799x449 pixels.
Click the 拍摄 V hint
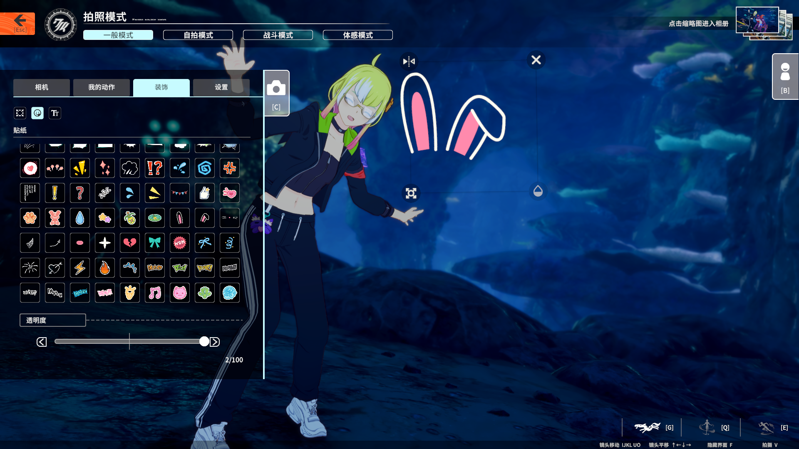click(770, 445)
